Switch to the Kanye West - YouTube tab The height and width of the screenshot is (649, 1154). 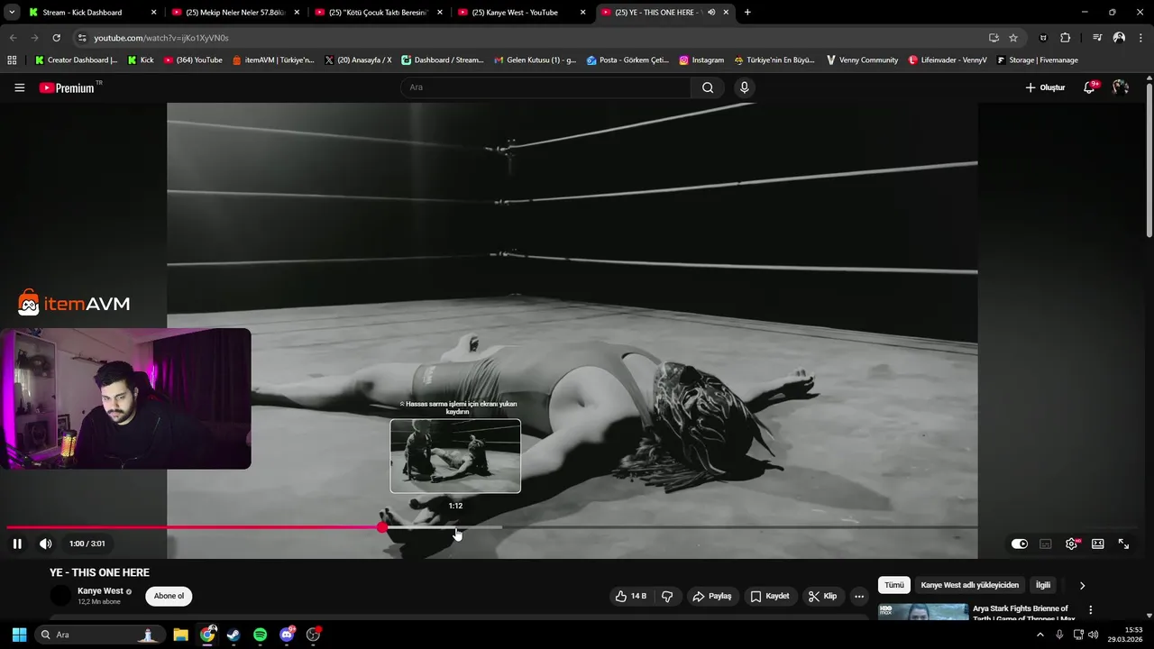tap(521, 13)
